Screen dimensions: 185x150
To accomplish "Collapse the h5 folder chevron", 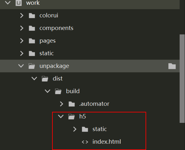I will [61, 116].
